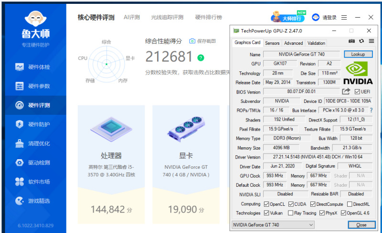Toggle the OpenGL 4.6 checkbox
Screen dimensions: 382x233
[x=343, y=213]
